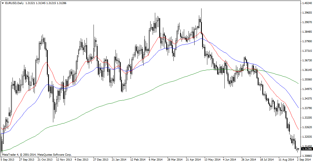This screenshot has width=313, height=162.
Task: Click the MetaTrader 4 copyright text
Action: click(36, 155)
